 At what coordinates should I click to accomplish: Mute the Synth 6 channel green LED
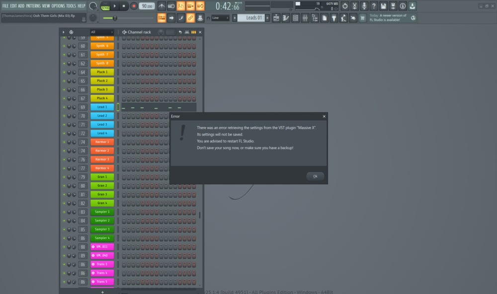(x=64, y=46)
